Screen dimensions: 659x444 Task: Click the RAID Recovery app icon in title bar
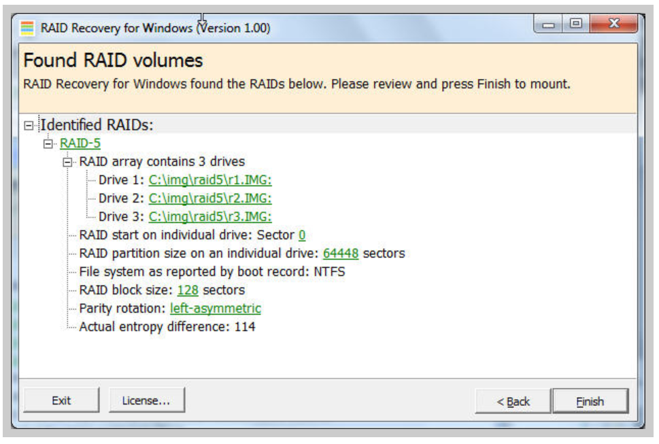pos(27,28)
